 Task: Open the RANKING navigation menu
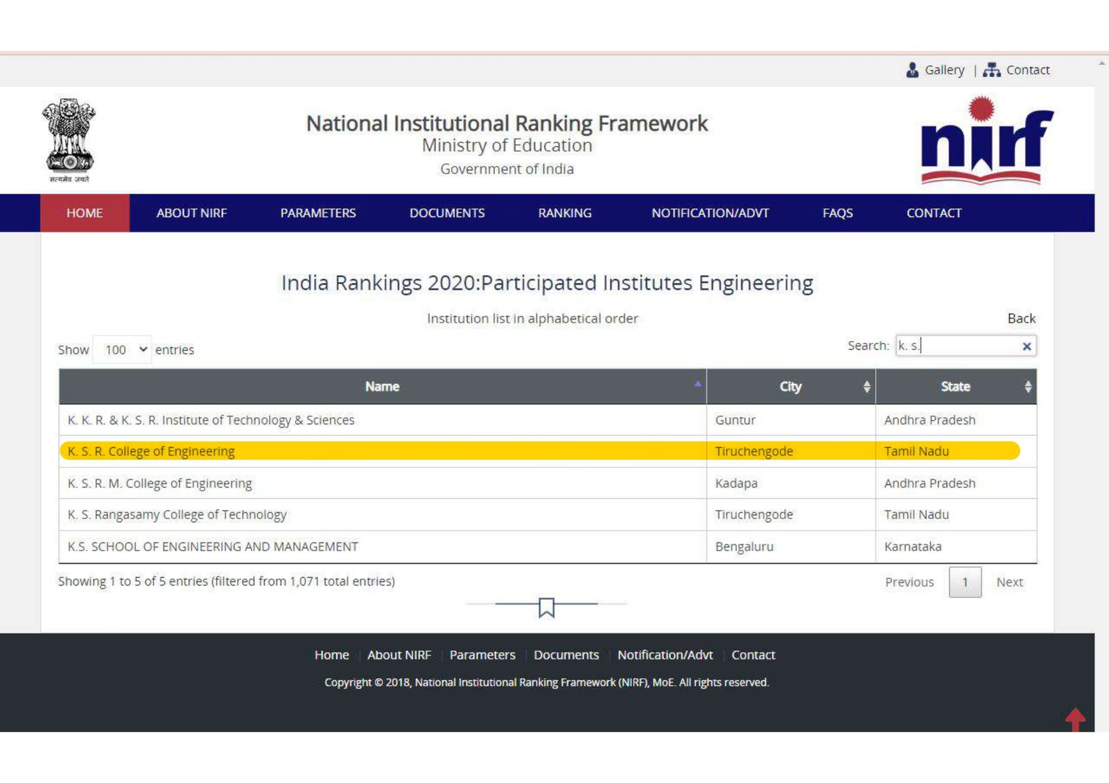click(564, 213)
